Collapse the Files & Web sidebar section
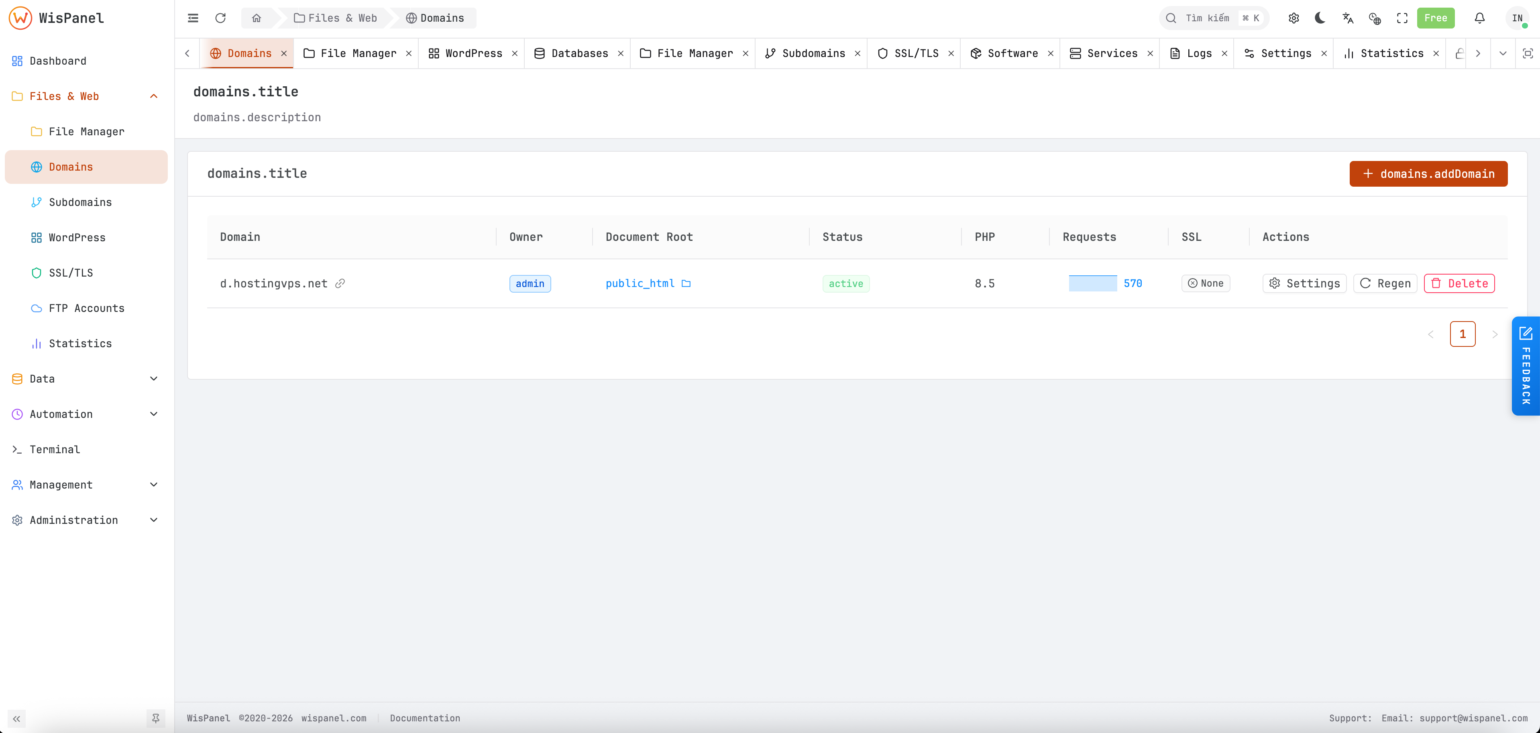 pyautogui.click(x=154, y=96)
